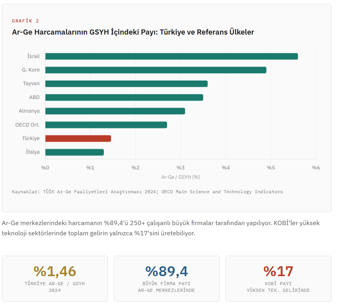Click the Tayvan bar

tap(126, 84)
